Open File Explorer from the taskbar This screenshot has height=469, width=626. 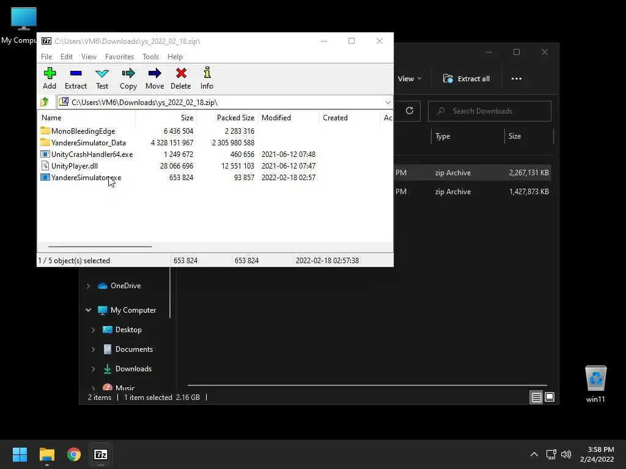(46, 454)
